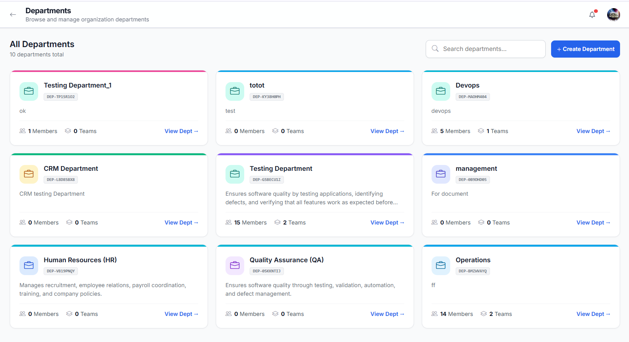This screenshot has height=342, width=629.
Task: Select DEP-KY38H0PH code badge
Action: [267, 97]
